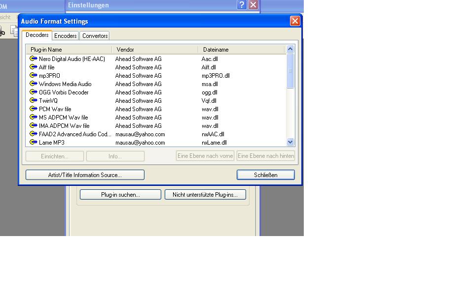
Task: Click mausau@yahoo.com vendor in Lame MP3 row
Action: [140, 142]
